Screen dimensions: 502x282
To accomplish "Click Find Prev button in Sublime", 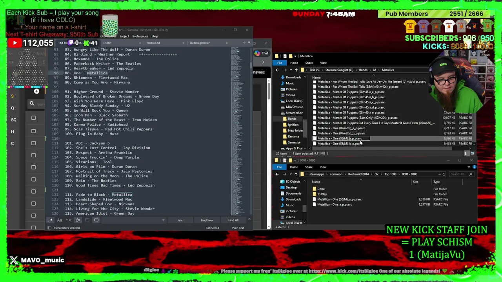I will (207, 220).
